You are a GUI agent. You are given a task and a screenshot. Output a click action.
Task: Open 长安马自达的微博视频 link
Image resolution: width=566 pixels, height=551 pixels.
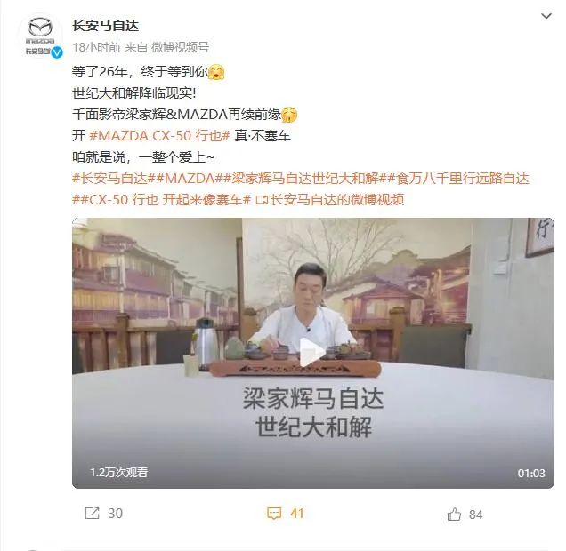[x=337, y=199]
